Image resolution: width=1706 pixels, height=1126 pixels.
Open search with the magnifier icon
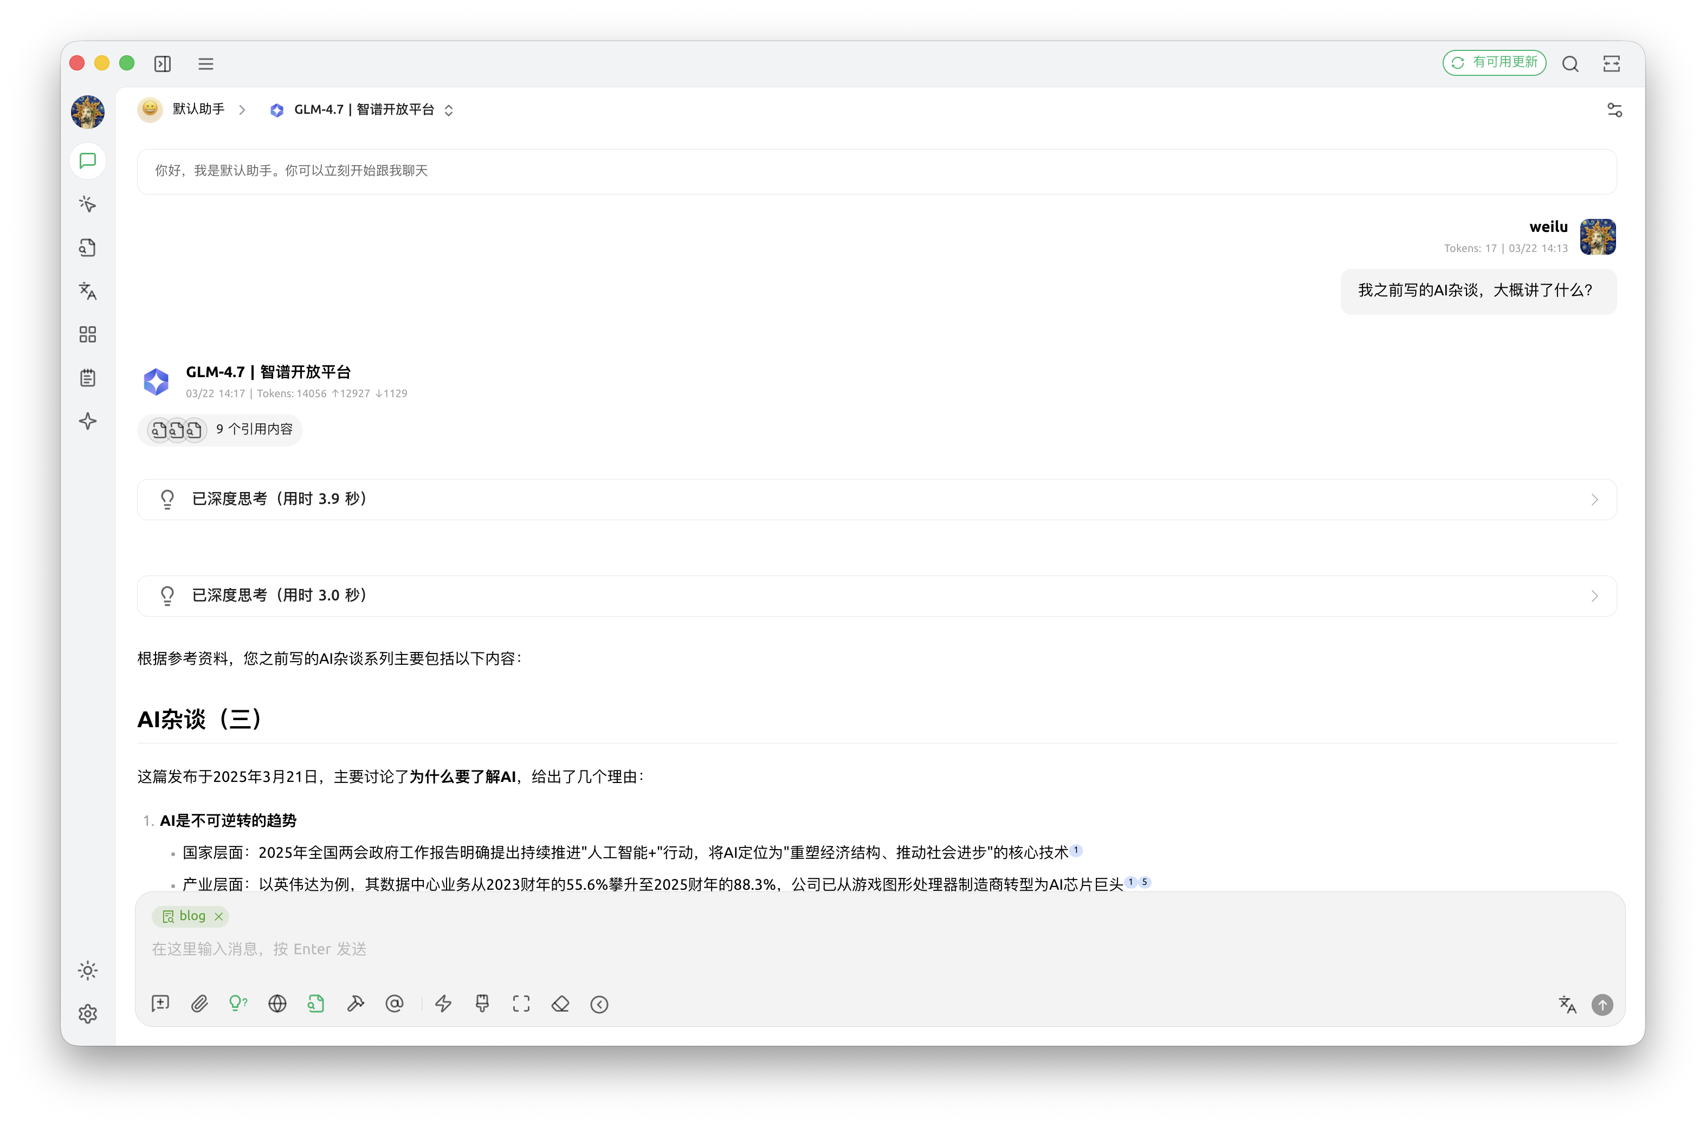click(x=1571, y=64)
